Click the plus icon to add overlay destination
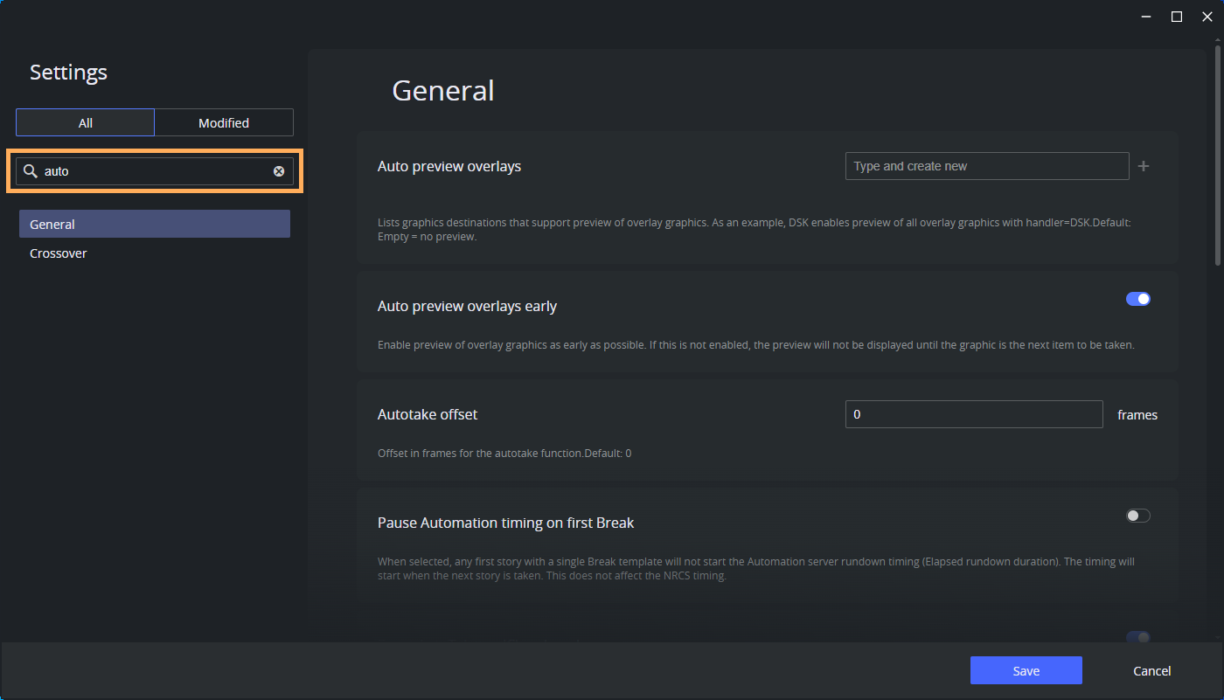This screenshot has width=1224, height=700. point(1144,166)
